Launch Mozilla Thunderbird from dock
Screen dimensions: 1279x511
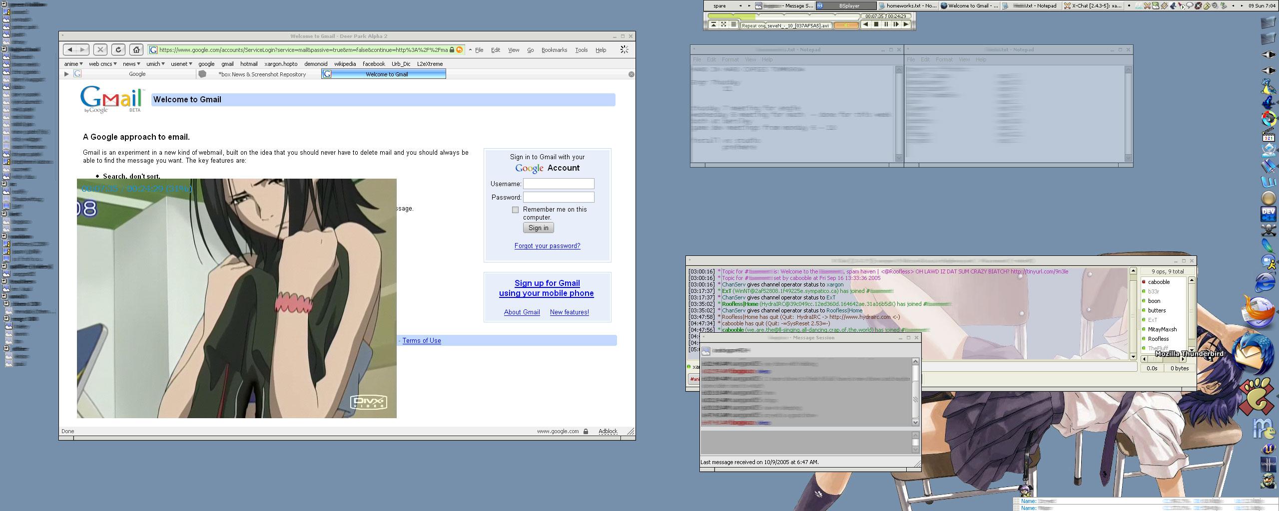1254,354
